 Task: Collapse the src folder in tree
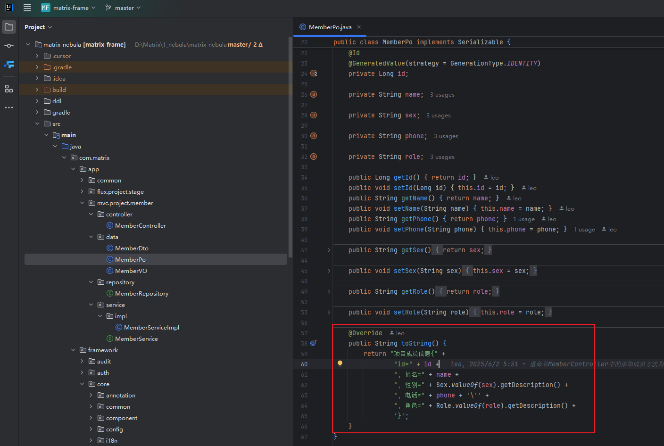(37, 124)
